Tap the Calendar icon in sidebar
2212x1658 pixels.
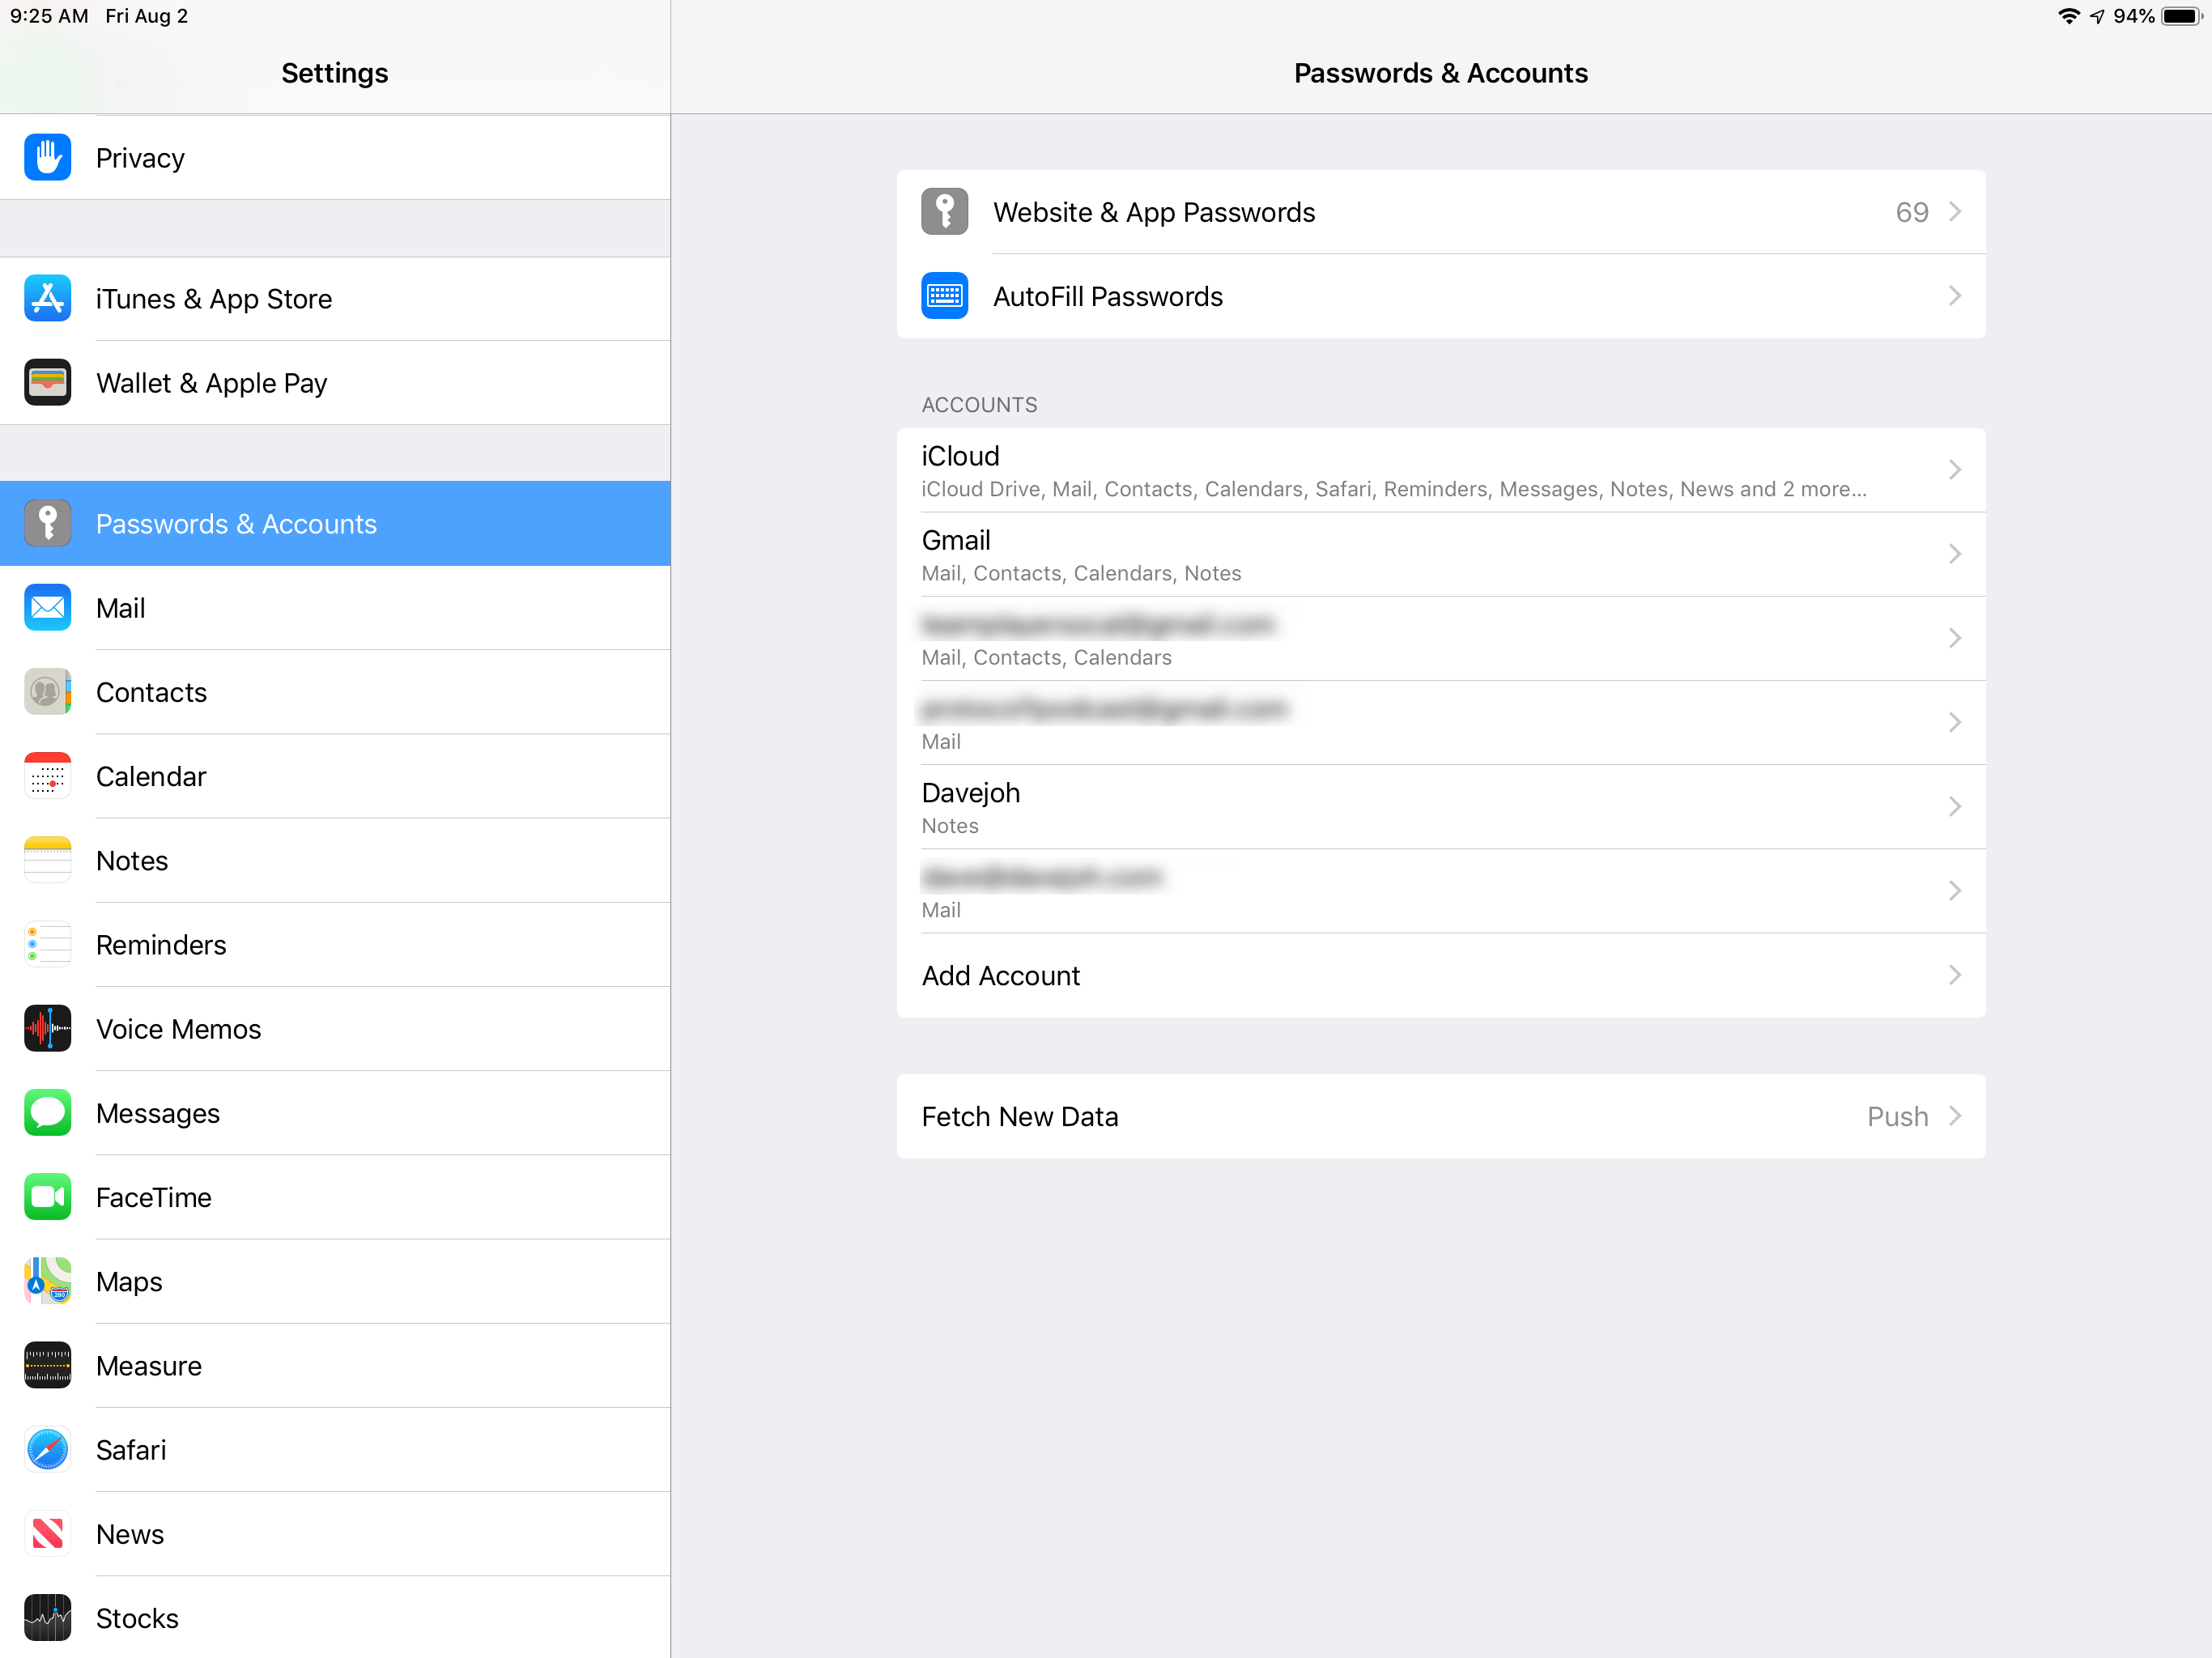pyautogui.click(x=47, y=776)
